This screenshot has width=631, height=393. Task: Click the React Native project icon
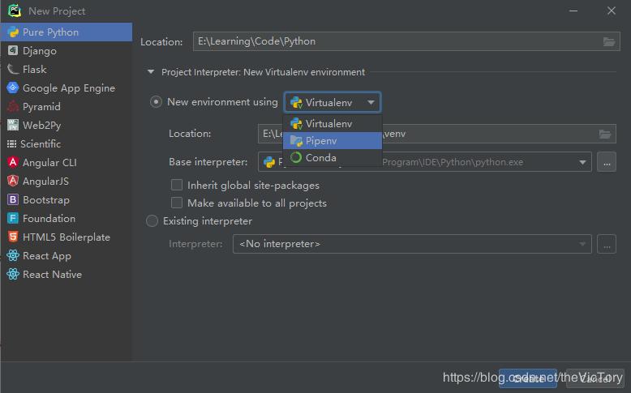click(x=13, y=275)
